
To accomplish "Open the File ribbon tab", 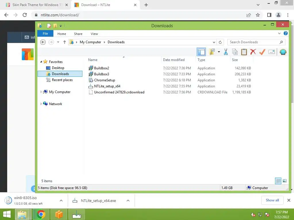I will (45, 34).
